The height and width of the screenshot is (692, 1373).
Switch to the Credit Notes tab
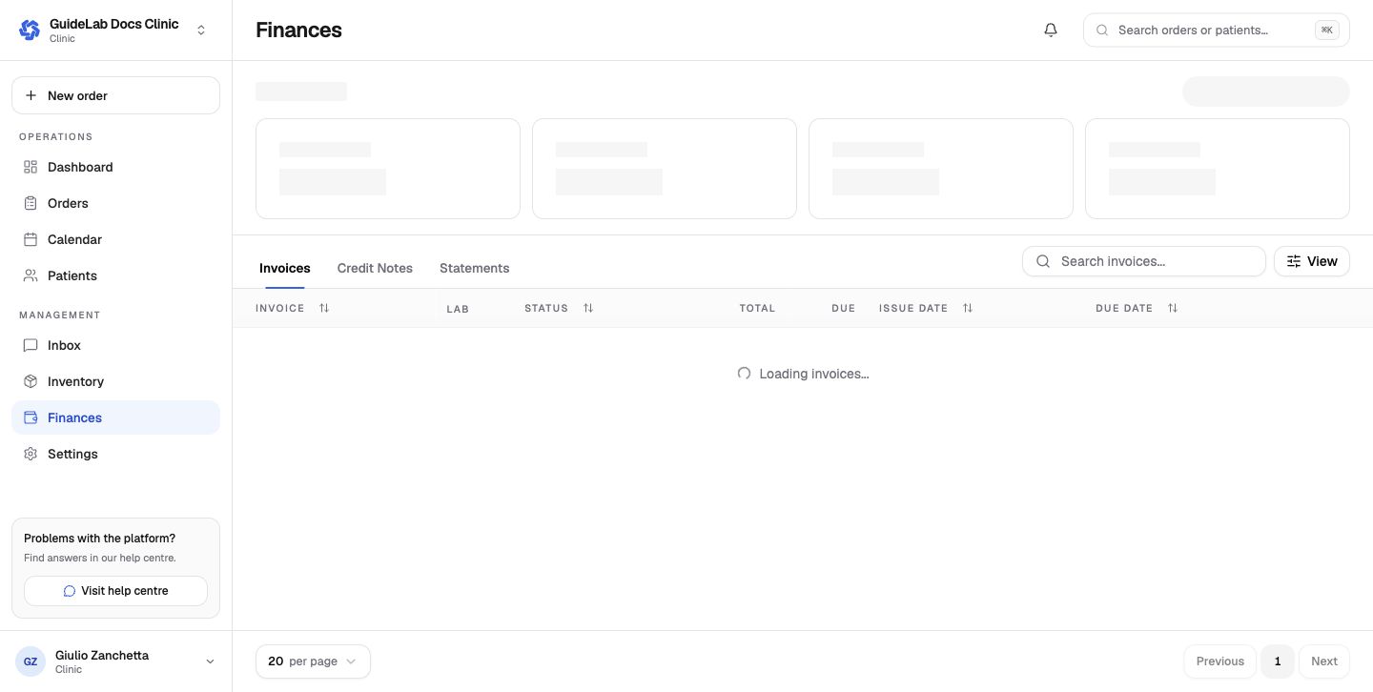pyautogui.click(x=375, y=268)
